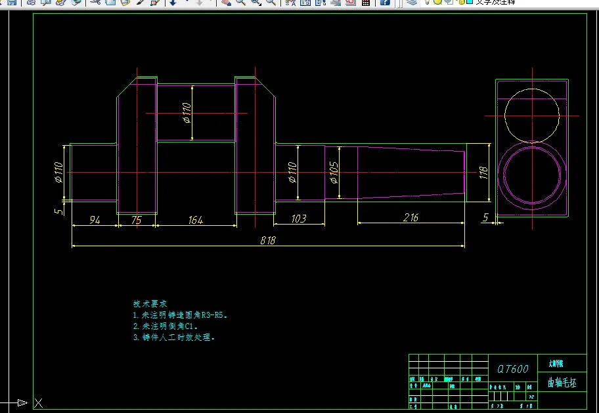Select the 曲轴毛坯 title block text
The width and height of the screenshot is (599, 413).
562,383
